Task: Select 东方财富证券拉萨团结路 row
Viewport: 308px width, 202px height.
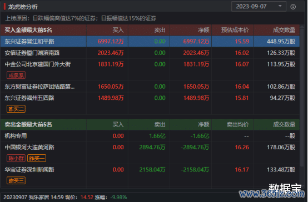Action: pyautogui.click(x=150, y=87)
